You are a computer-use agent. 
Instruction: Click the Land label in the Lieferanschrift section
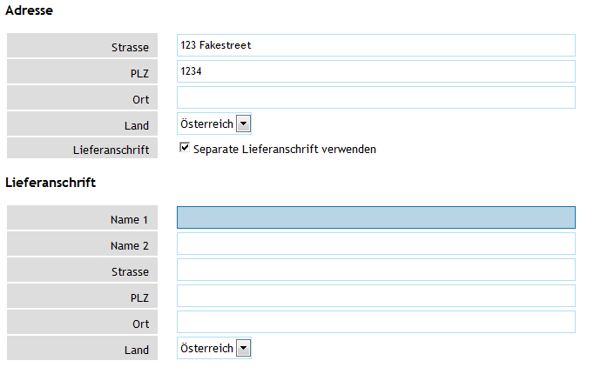pos(136,351)
